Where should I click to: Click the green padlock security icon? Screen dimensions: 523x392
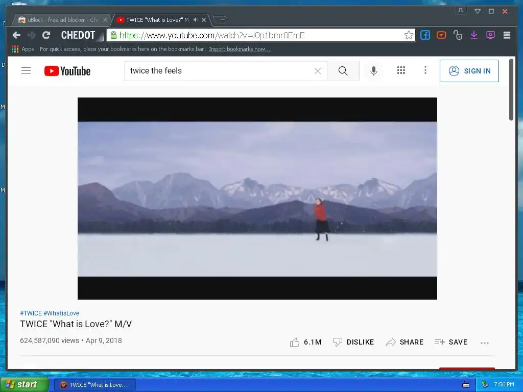click(x=113, y=35)
